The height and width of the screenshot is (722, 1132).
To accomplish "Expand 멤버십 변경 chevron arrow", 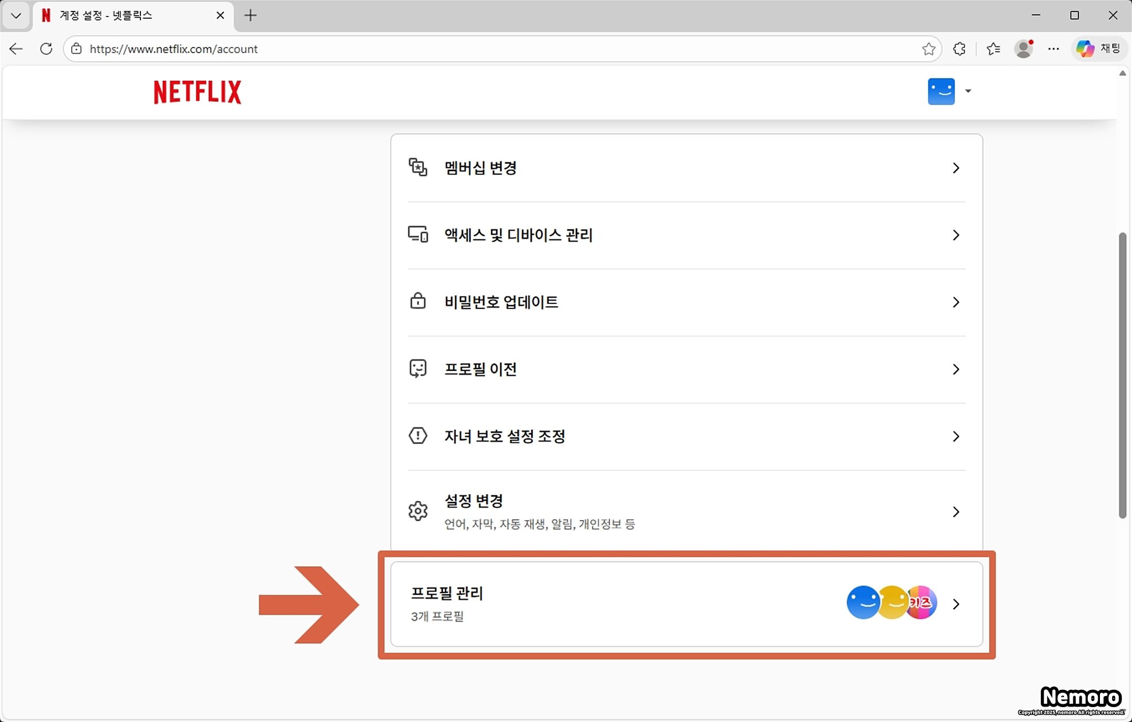I will click(956, 168).
